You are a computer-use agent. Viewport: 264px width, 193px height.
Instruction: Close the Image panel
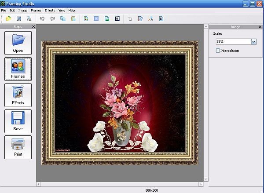coord(260,27)
